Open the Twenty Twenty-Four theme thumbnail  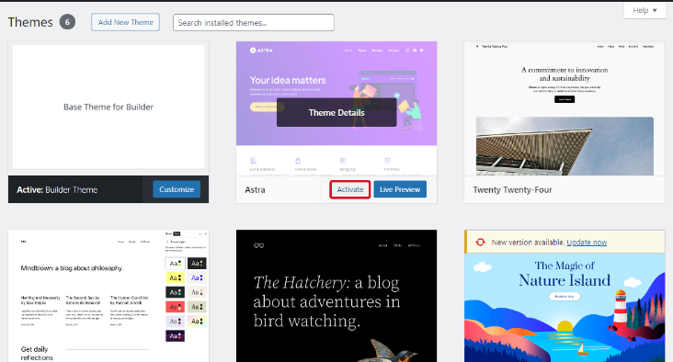pyautogui.click(x=565, y=108)
